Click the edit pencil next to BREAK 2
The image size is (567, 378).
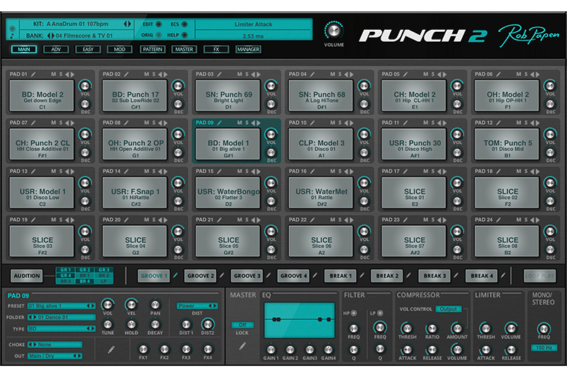(x=408, y=275)
